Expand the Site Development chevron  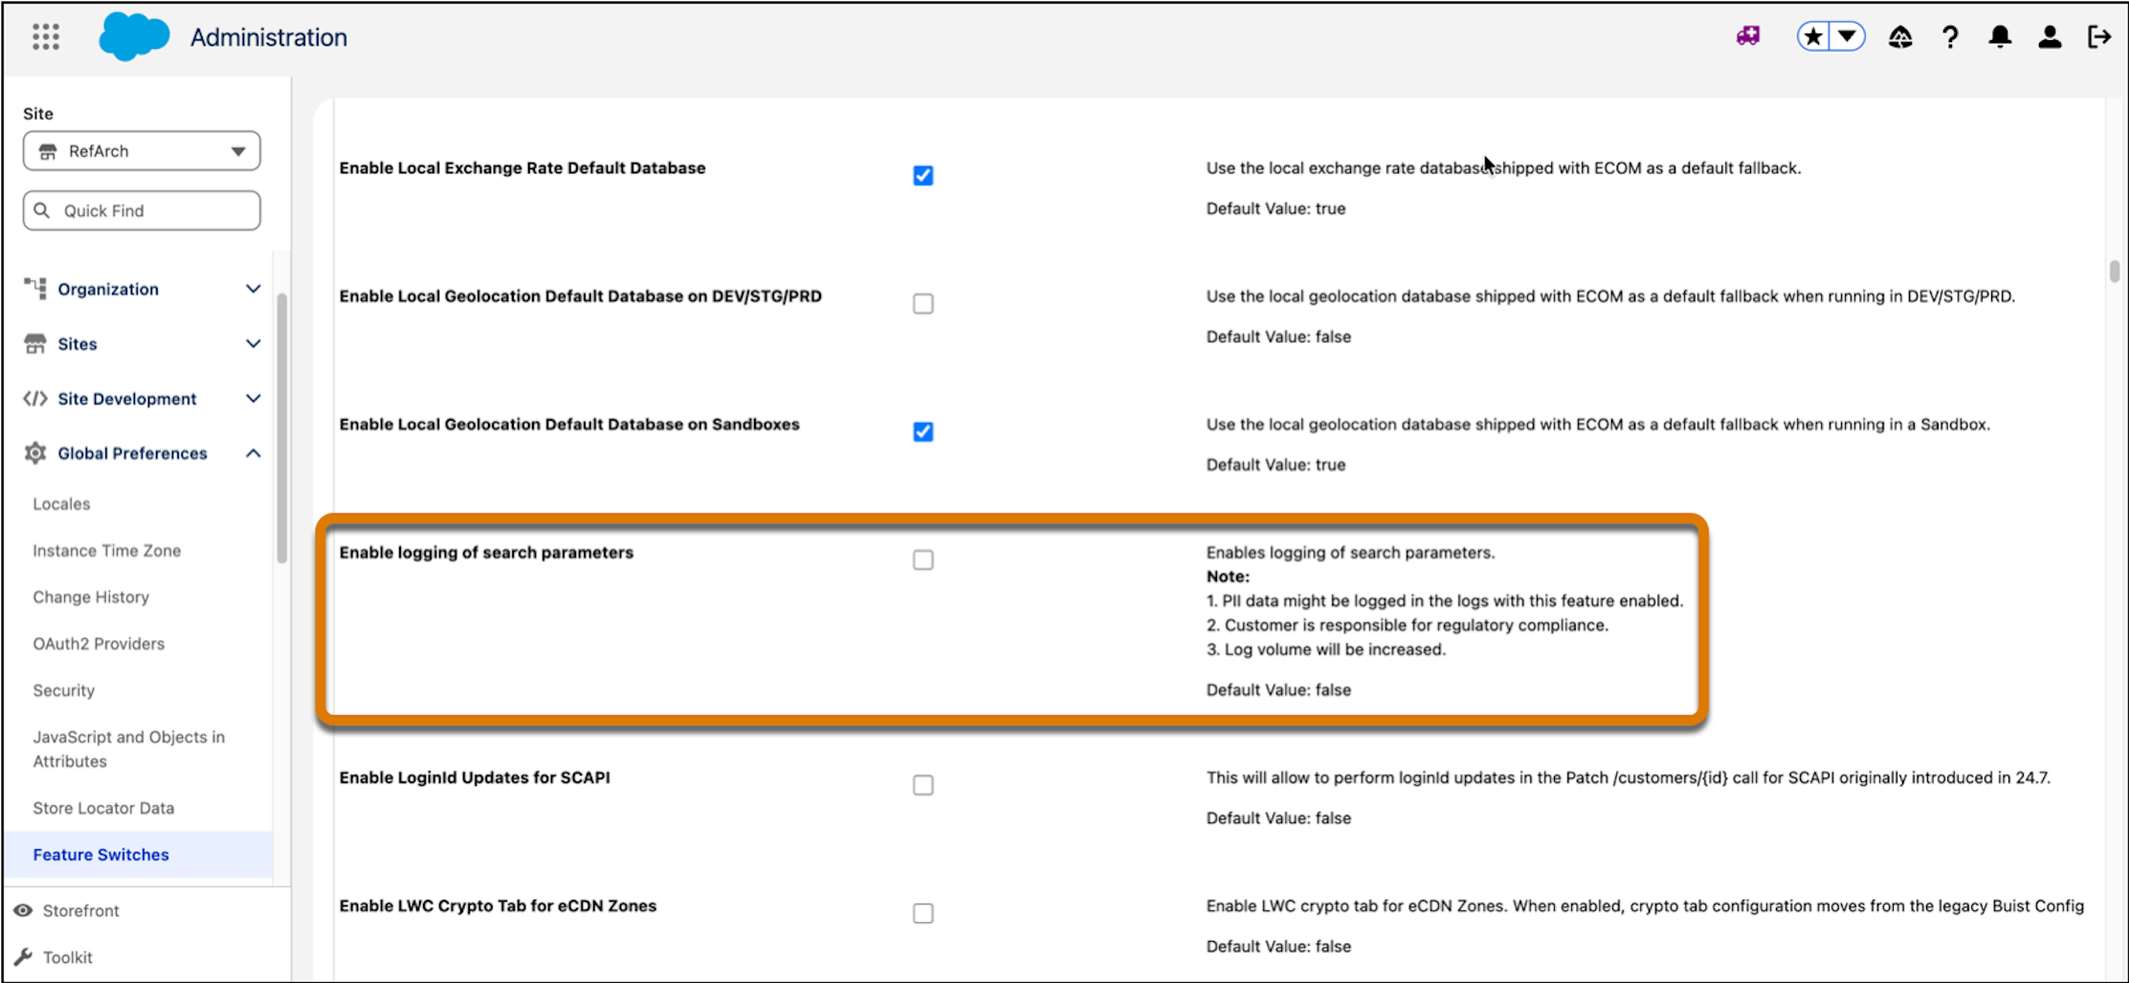(x=253, y=398)
